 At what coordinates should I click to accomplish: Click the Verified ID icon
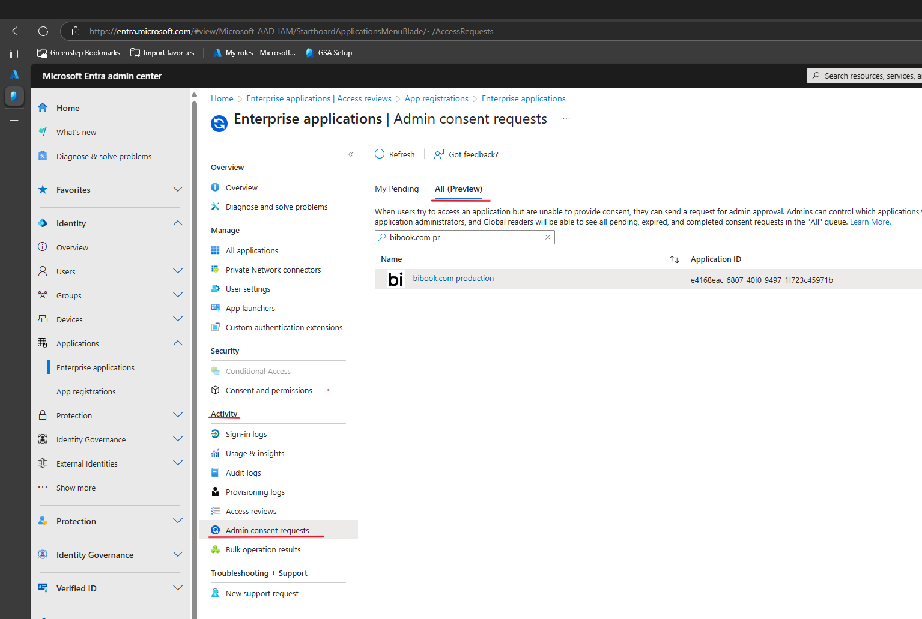43,588
